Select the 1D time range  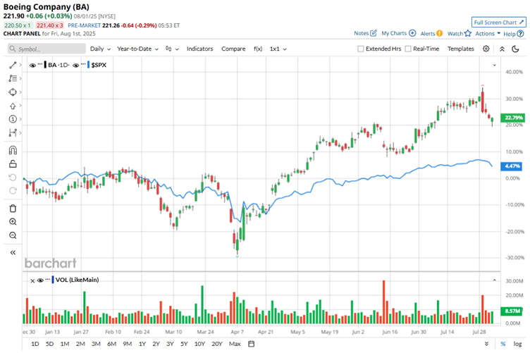click(x=35, y=344)
